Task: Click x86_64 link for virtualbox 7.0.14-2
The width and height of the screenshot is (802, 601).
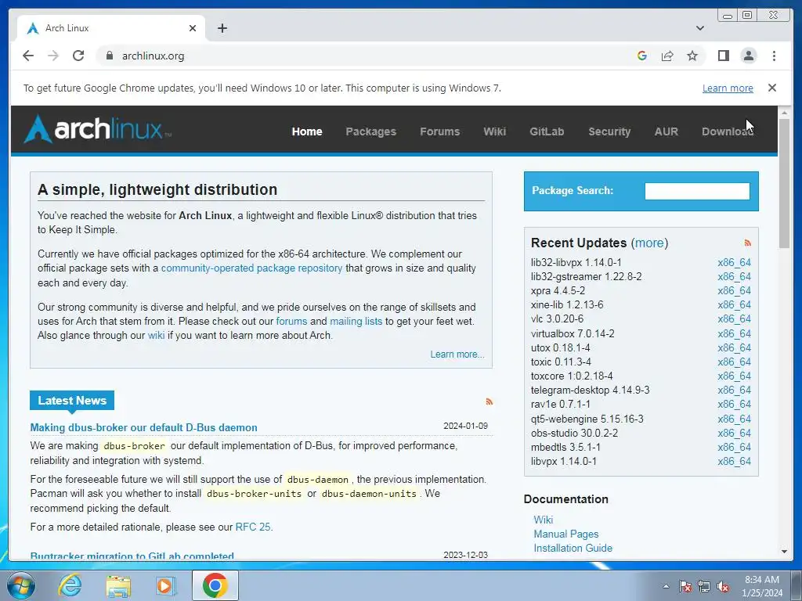Action: [734, 333]
